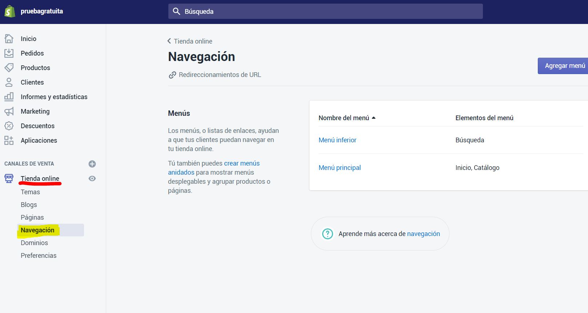Image resolution: width=588 pixels, height=313 pixels.
Task: Open the pruebagratuita store name
Action: [42, 11]
